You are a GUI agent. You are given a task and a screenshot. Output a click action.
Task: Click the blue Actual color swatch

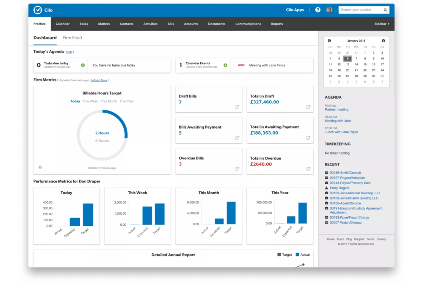coord(297,254)
